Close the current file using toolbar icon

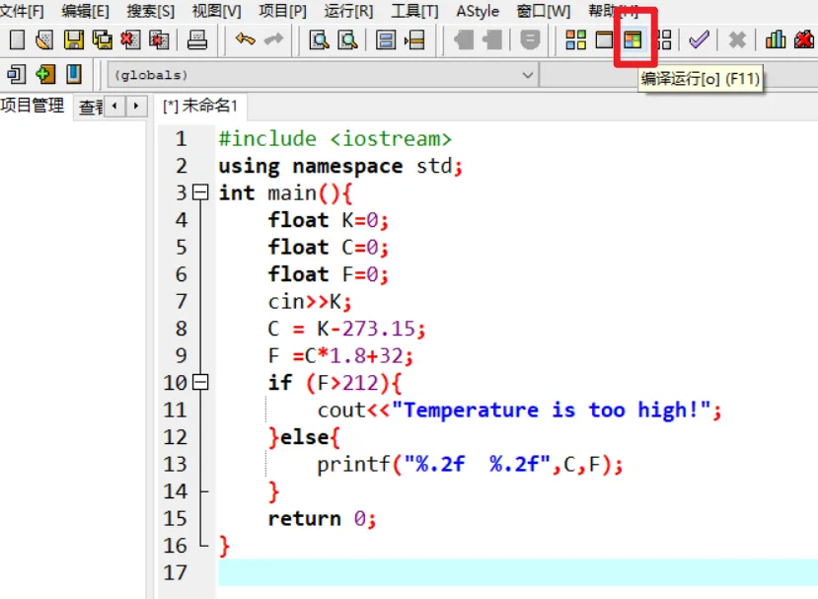coord(130,39)
